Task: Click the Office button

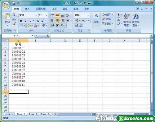Action: click(6, 5)
